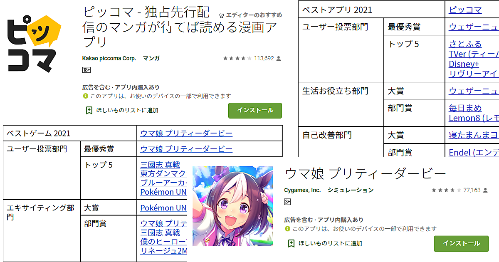Click Piccoma's star rating display
Image resolution: width=499 pixels, height=262 pixels.
(237, 59)
